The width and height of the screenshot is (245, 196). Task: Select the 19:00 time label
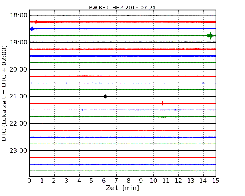[18, 42]
